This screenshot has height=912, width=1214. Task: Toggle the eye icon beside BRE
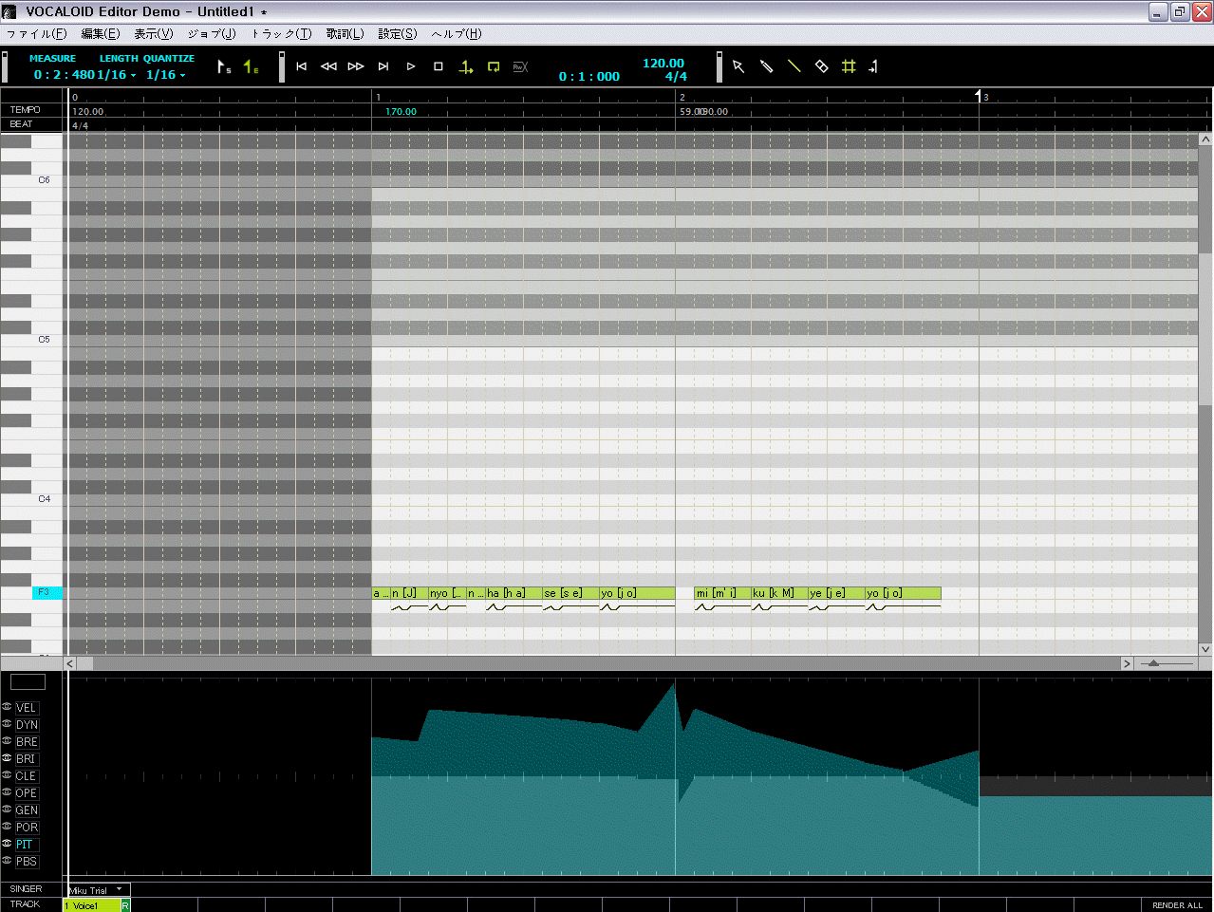click(7, 741)
